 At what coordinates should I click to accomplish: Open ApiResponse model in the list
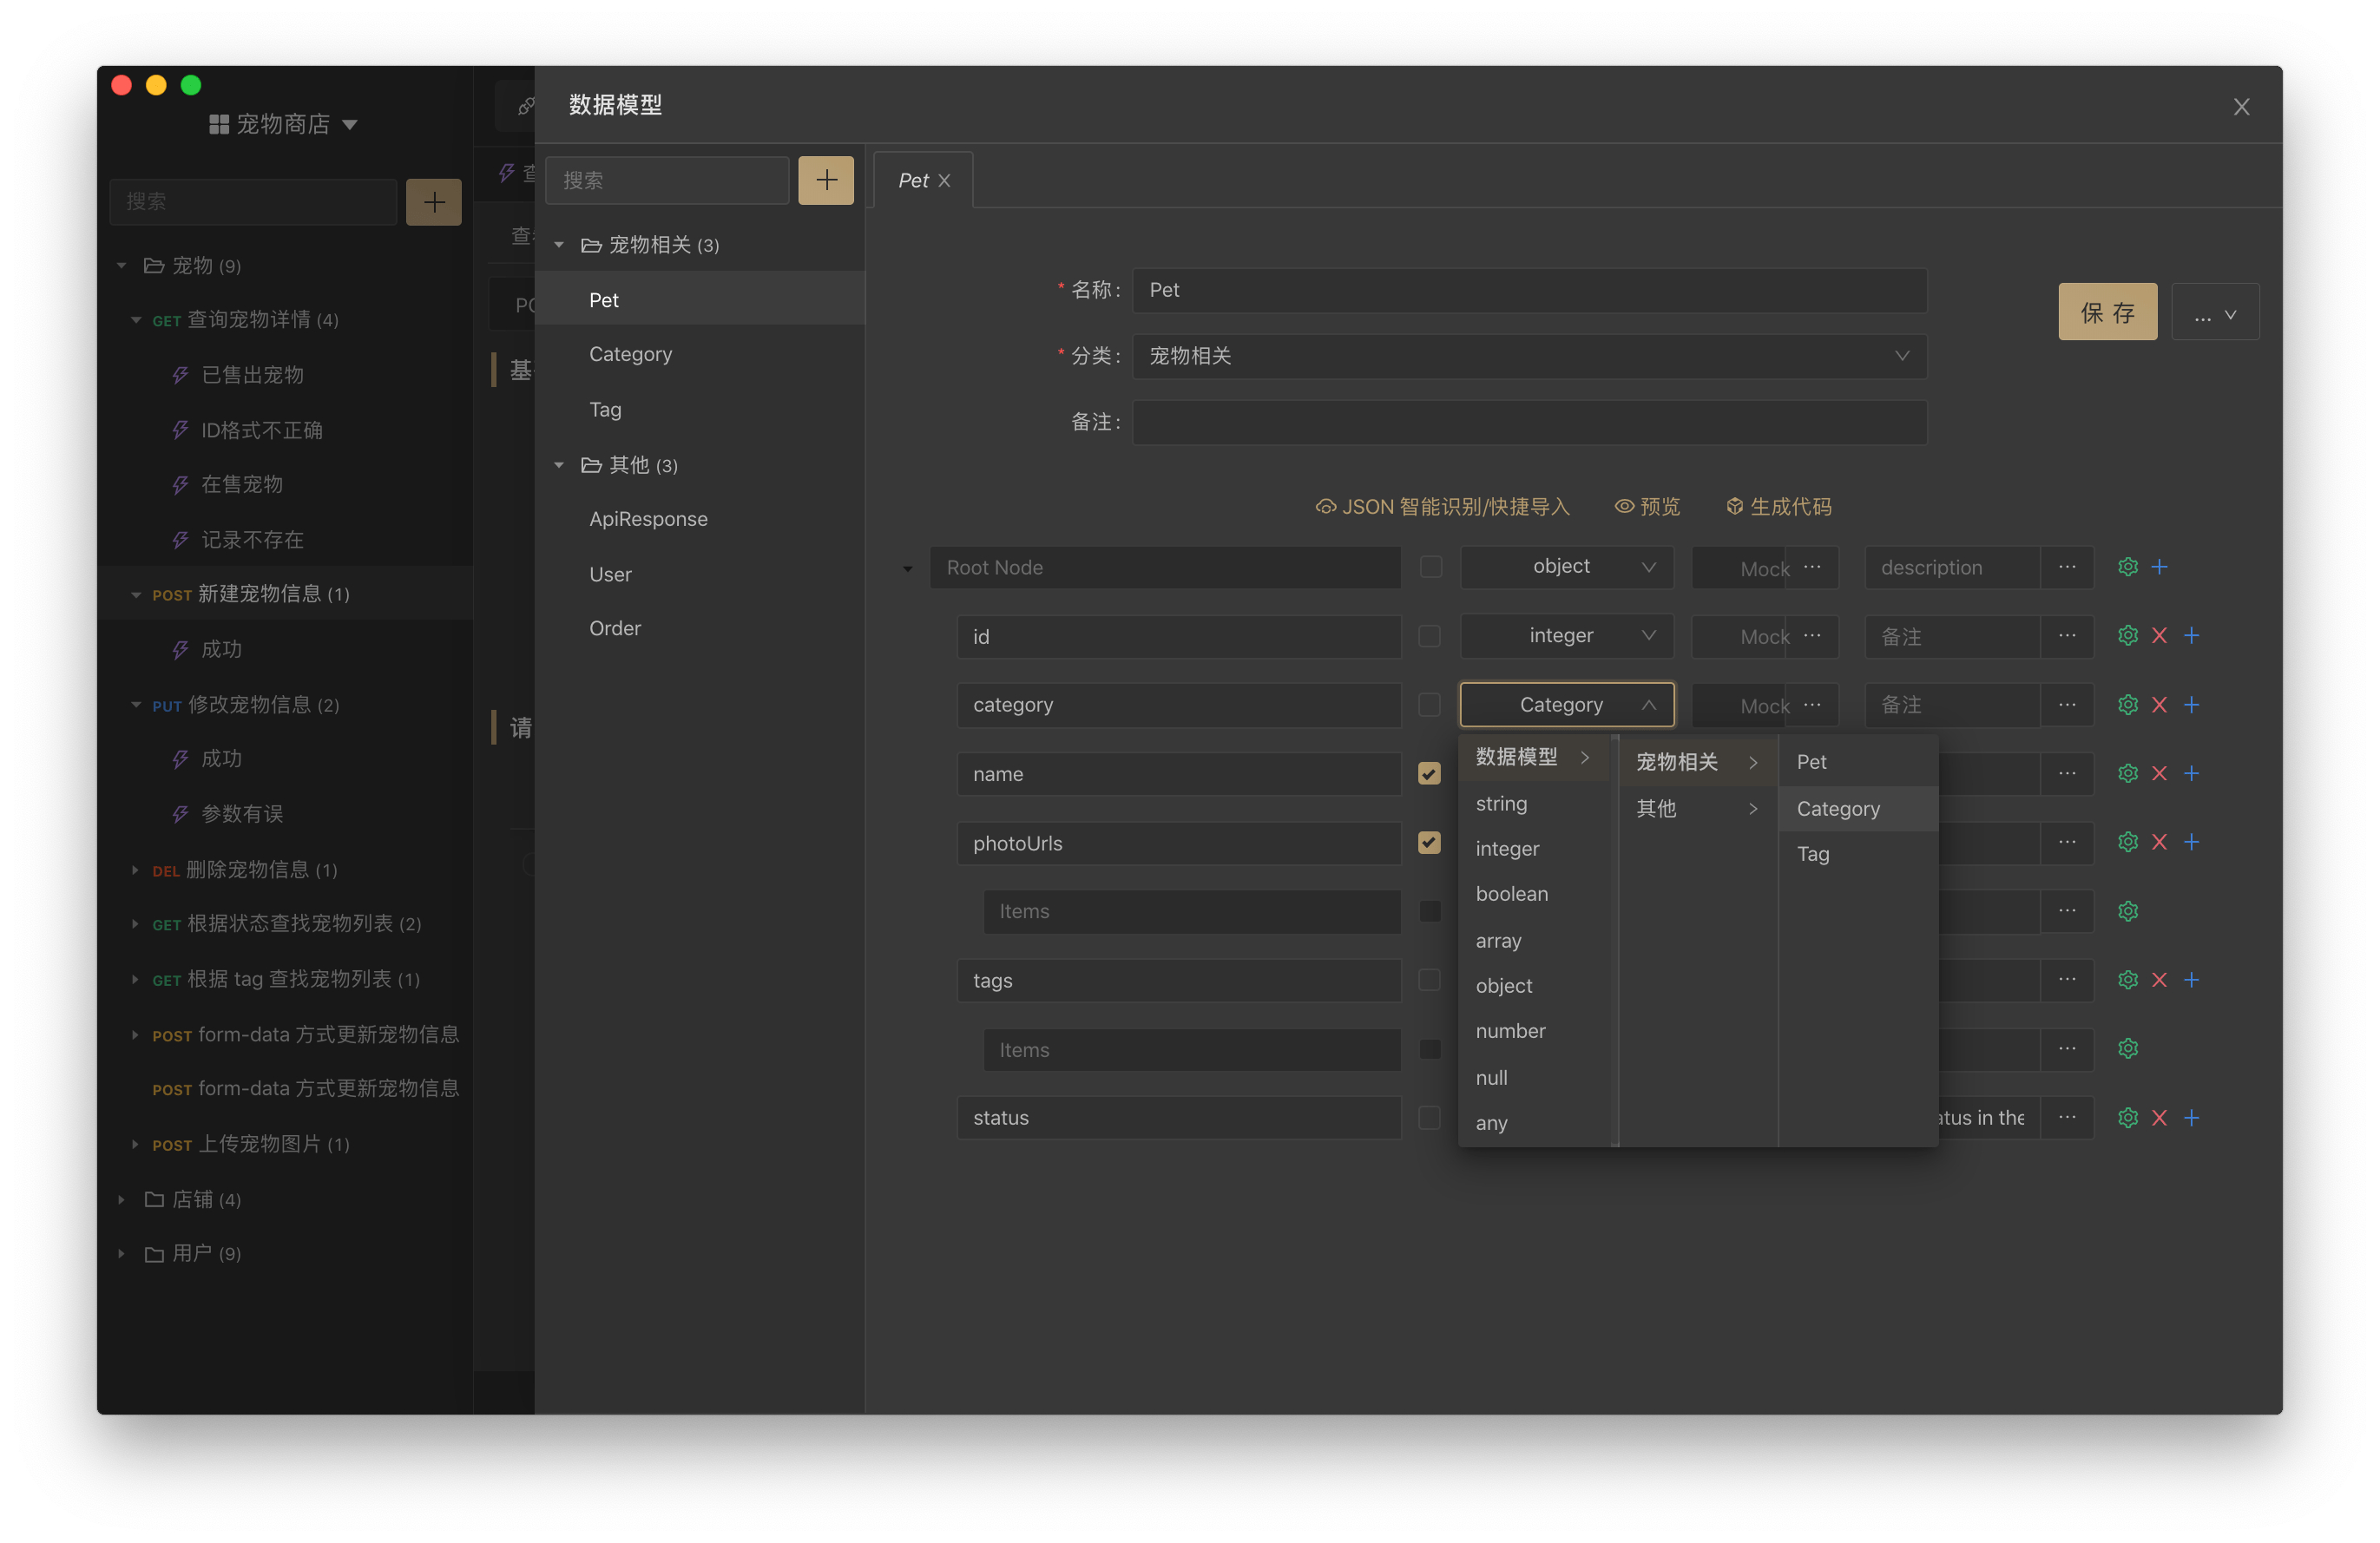648,519
